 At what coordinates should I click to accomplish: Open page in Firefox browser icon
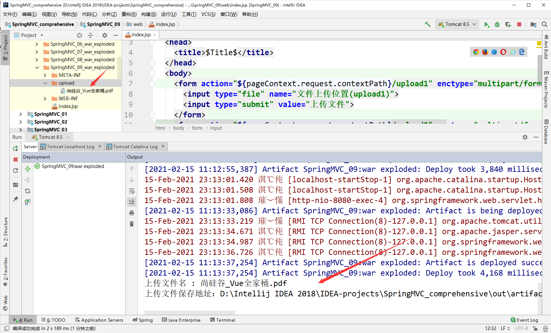coord(485,52)
